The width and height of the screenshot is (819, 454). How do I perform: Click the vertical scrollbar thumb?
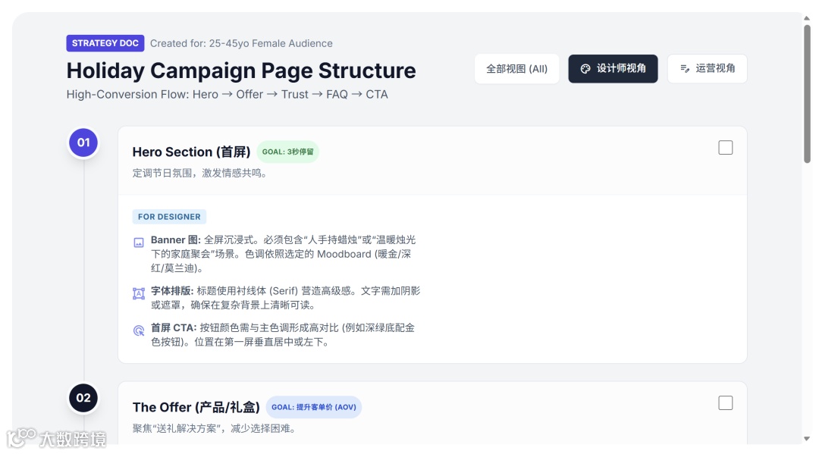point(807,94)
